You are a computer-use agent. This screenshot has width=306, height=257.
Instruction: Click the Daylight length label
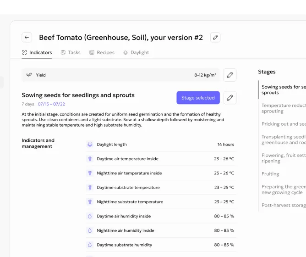[112, 145]
